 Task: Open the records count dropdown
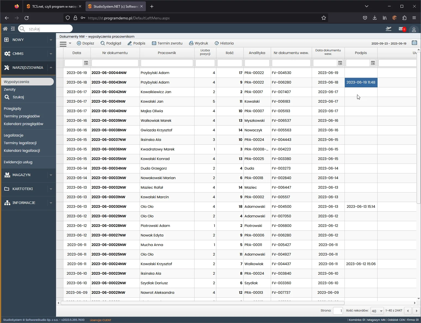pos(377,311)
